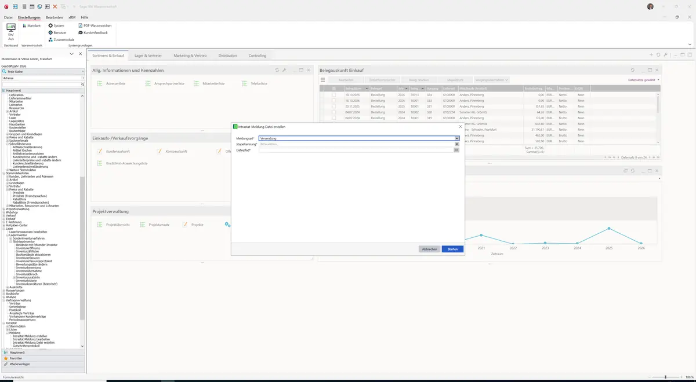Toggle the dashboard Ein/Aus icon
This screenshot has width=696, height=382.
(x=10, y=32)
